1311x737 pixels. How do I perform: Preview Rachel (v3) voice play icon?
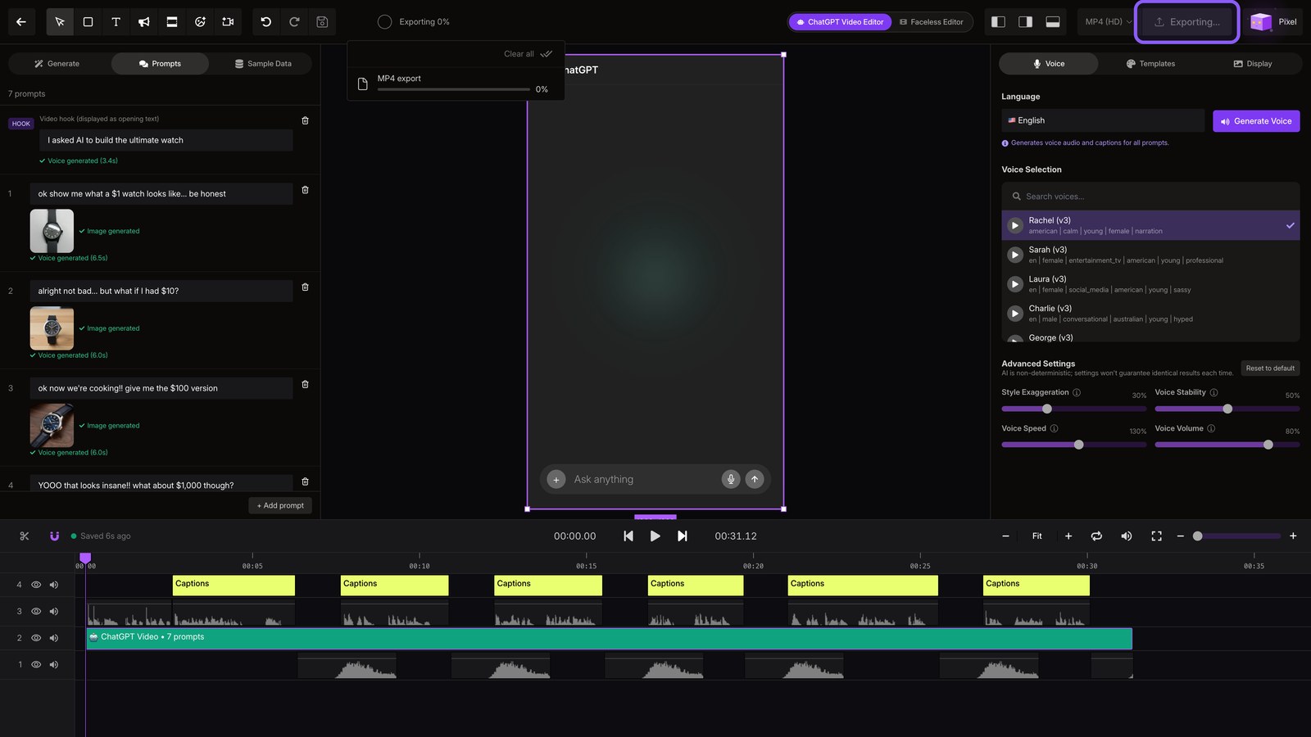click(1015, 225)
